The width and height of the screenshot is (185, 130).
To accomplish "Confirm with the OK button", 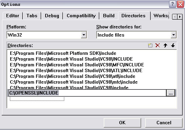I will pos(122,123).
